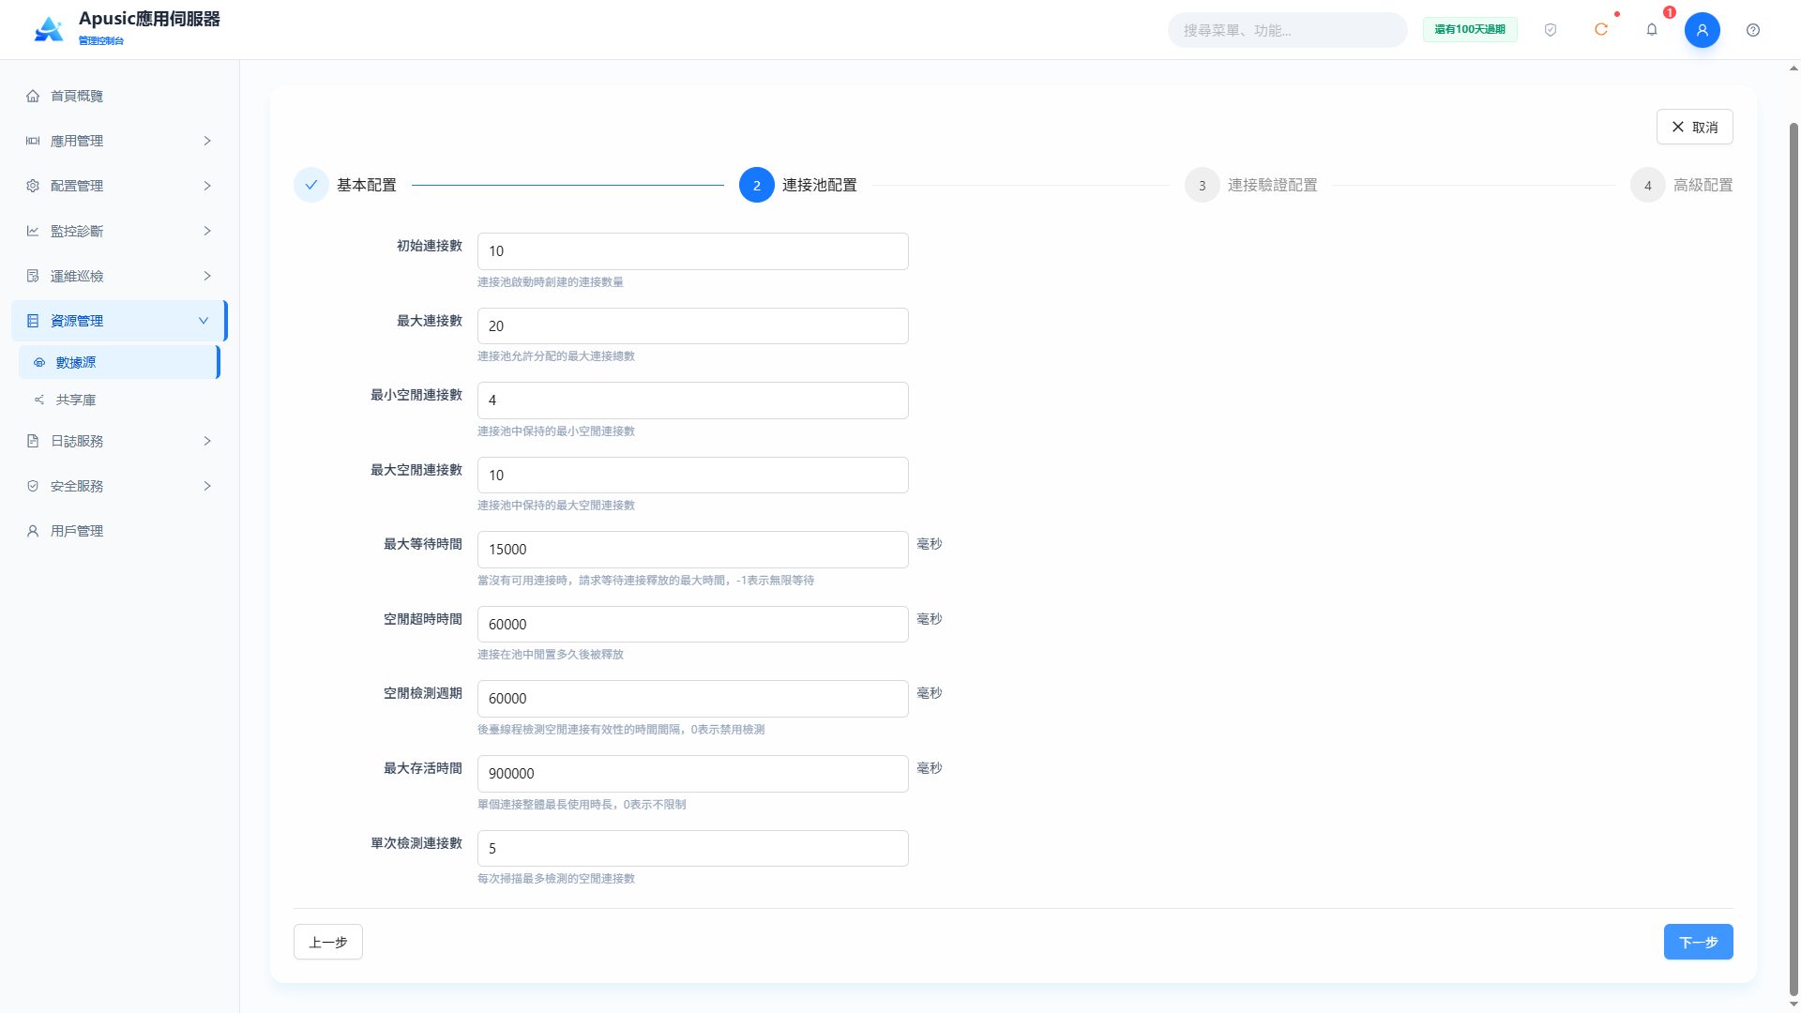Click the Apusic logo icon
This screenshot has height=1013, width=1801.
pos(49,30)
